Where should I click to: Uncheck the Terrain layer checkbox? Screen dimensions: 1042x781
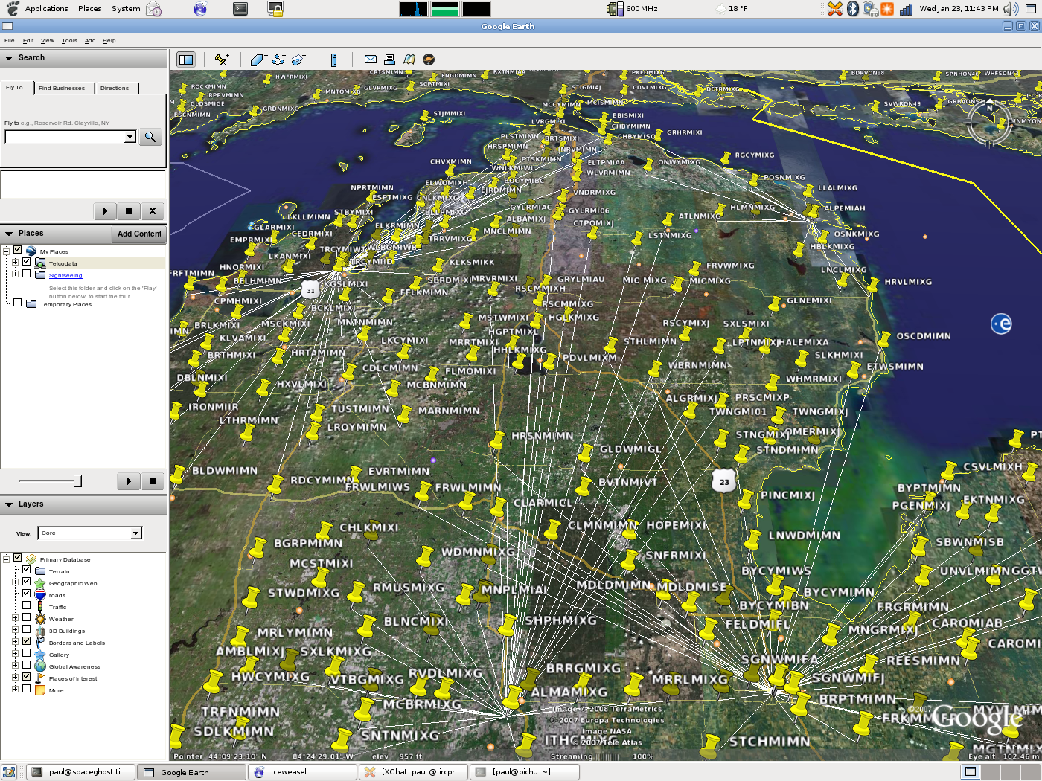click(x=26, y=570)
